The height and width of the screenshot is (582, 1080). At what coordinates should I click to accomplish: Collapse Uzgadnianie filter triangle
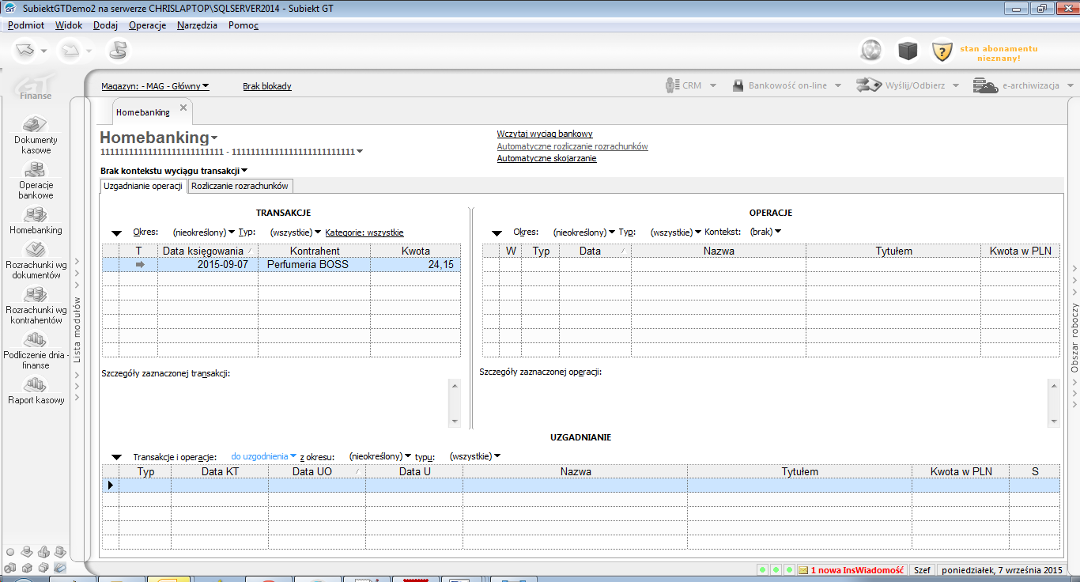117,457
